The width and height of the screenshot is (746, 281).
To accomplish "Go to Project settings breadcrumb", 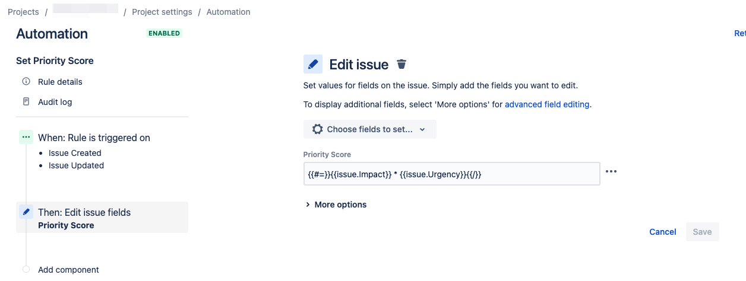I will pyautogui.click(x=162, y=12).
